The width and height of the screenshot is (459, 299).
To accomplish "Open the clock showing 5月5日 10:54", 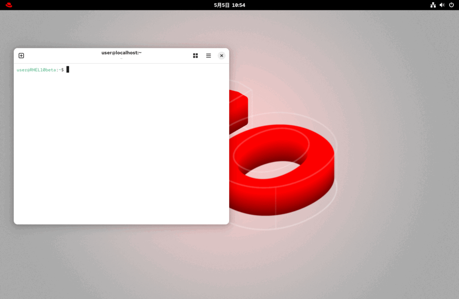I will point(229,5).
